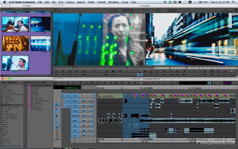
Task: Click Lift button in record monitor toolbar
Action: [225, 71]
